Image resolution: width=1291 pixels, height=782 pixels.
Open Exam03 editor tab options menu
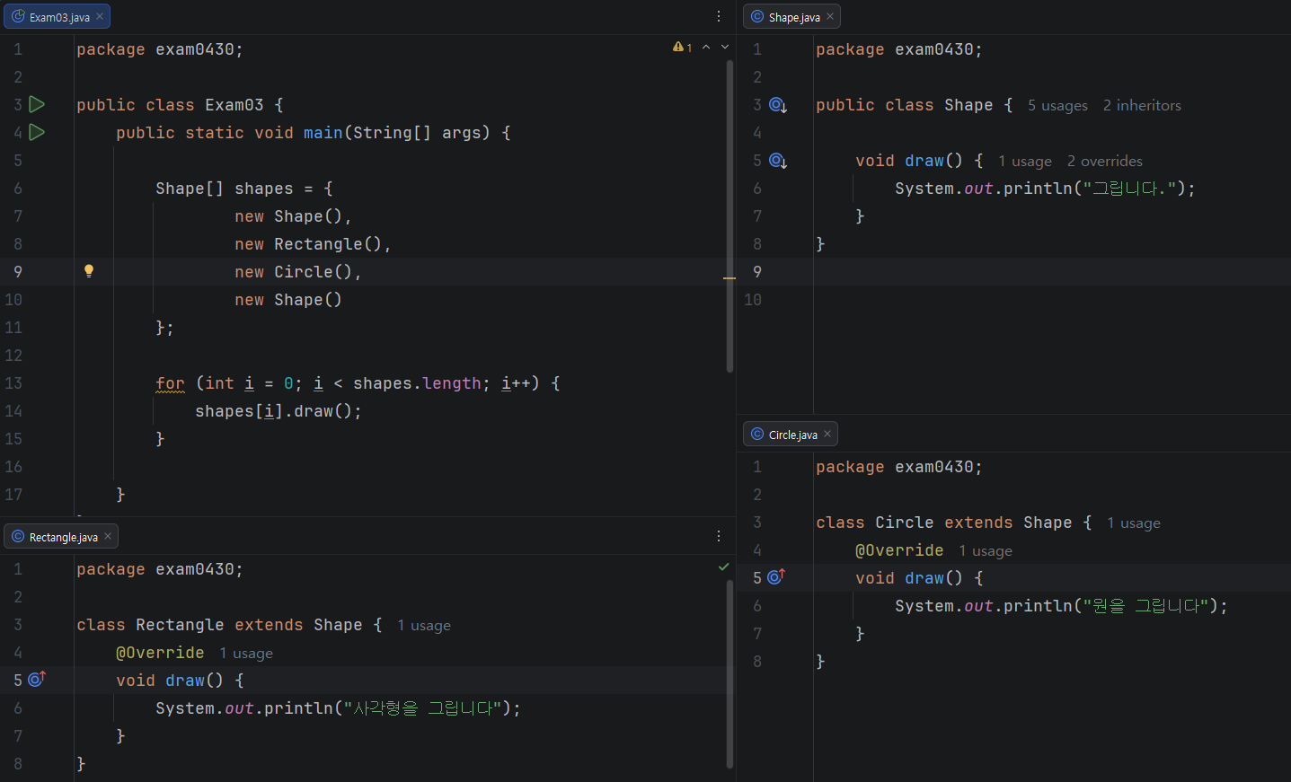tap(719, 16)
